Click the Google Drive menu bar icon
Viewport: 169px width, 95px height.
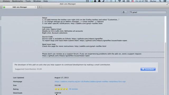tap(95, 1)
